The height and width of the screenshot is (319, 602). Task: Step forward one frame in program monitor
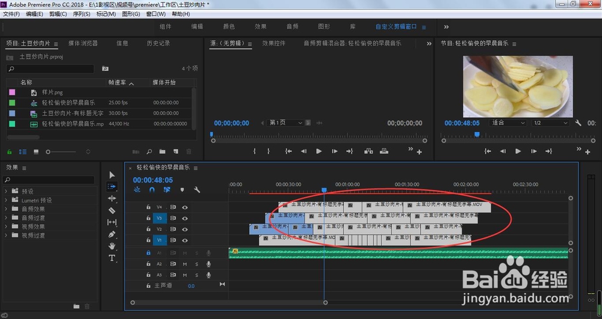pos(533,151)
